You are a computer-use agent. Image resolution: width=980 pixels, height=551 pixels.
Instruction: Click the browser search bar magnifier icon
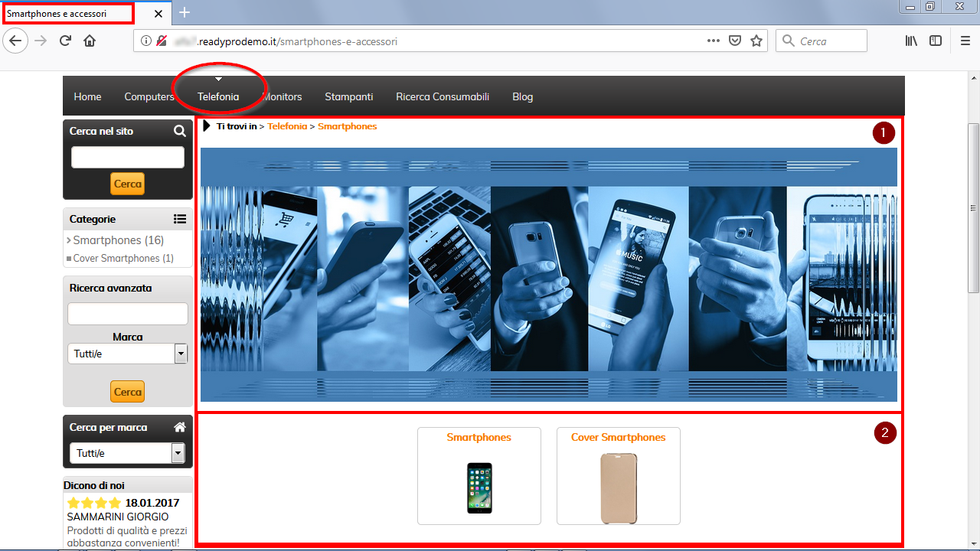tap(789, 41)
